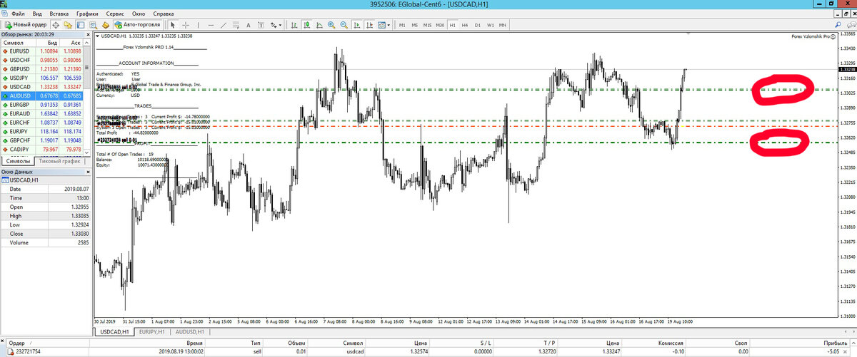Draw a vertical line tool
Viewport: 857px width, 357px height.
pyautogui.click(x=198, y=25)
